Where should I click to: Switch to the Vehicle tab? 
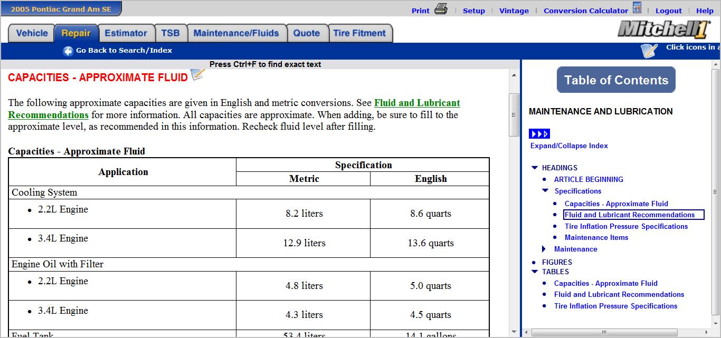[x=32, y=33]
